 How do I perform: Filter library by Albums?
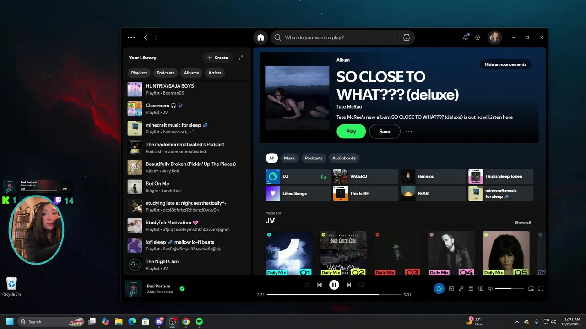tap(191, 73)
